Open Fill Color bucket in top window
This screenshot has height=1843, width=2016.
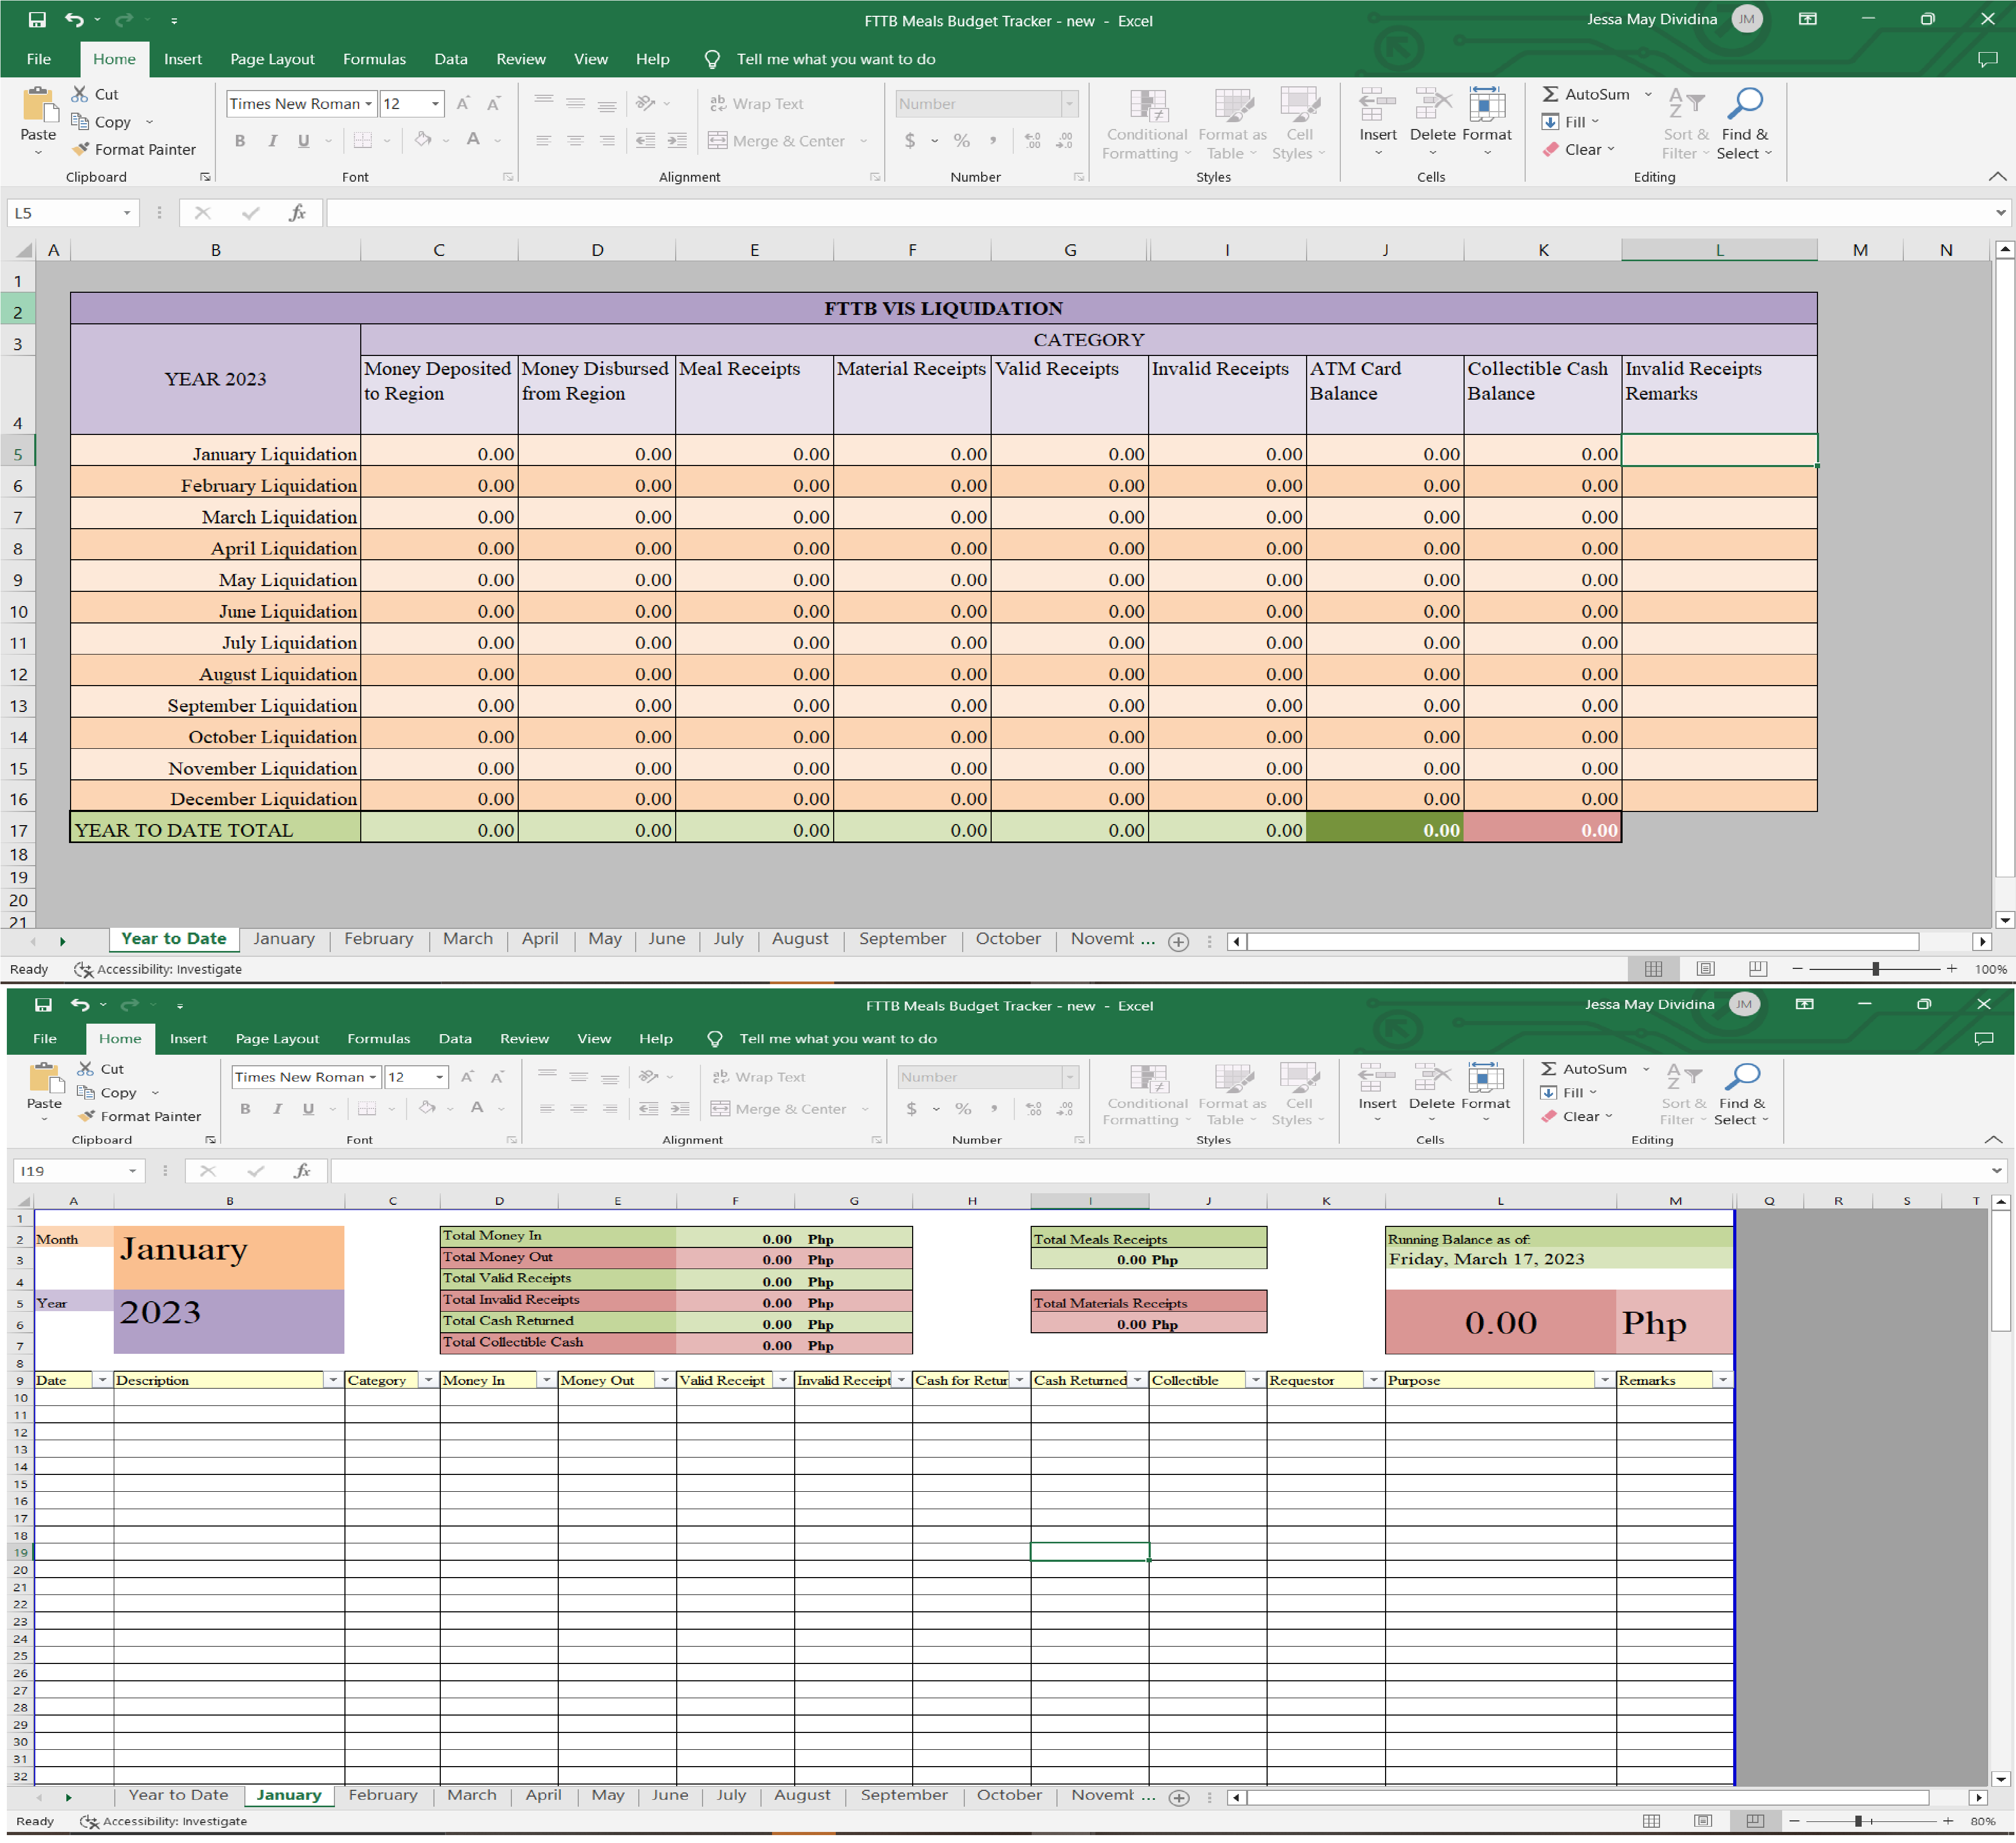click(423, 140)
